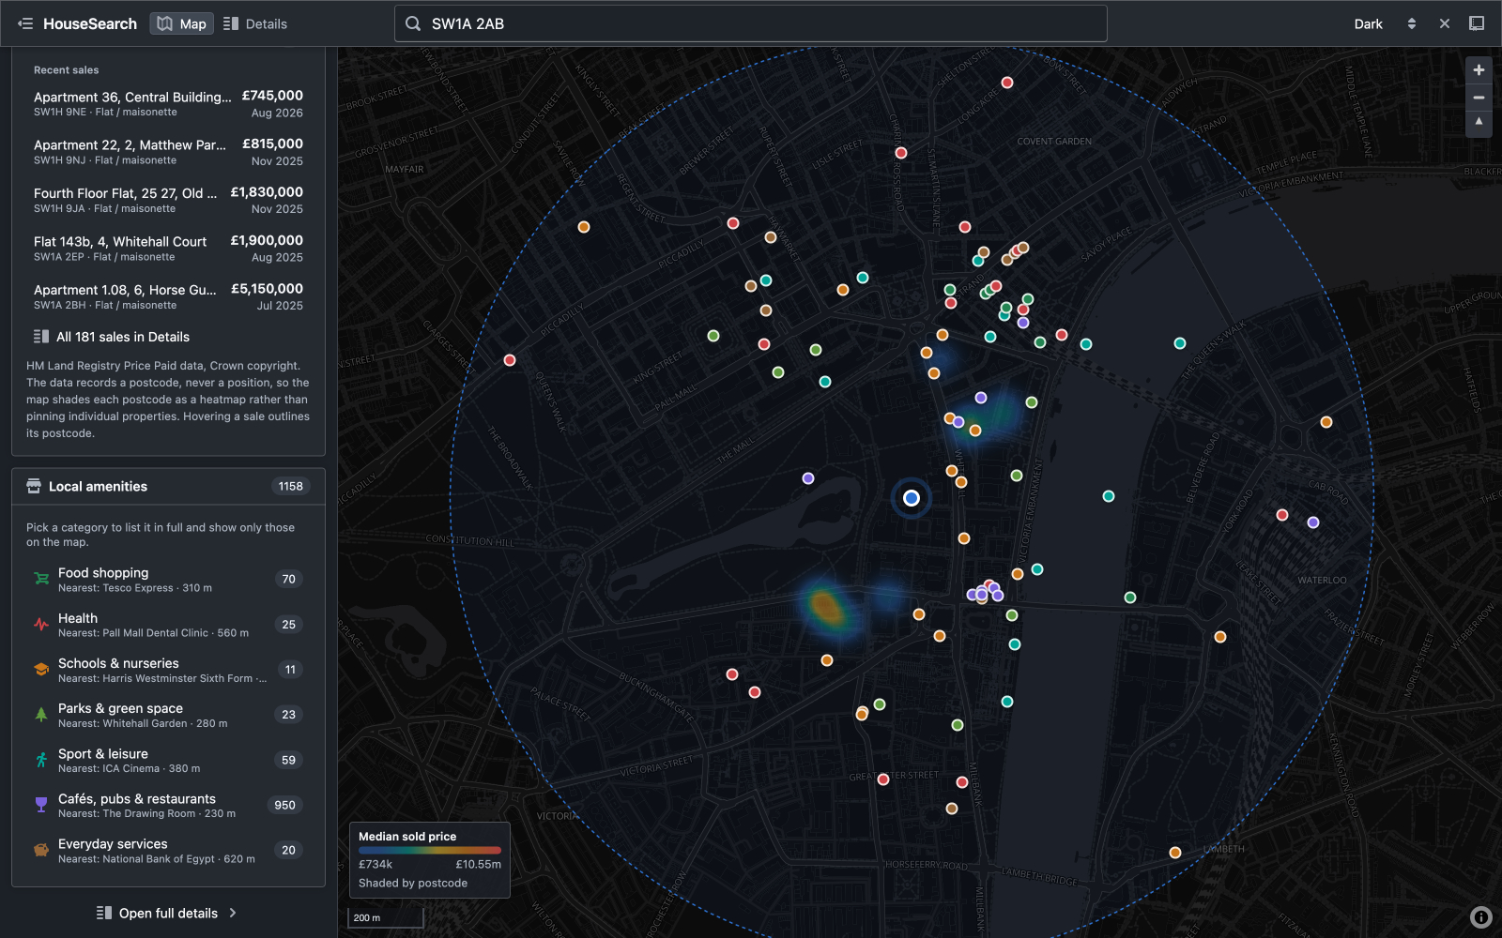This screenshot has height=938, width=1502.
Task: Open the Dark theme dropdown
Action: click(x=1385, y=23)
